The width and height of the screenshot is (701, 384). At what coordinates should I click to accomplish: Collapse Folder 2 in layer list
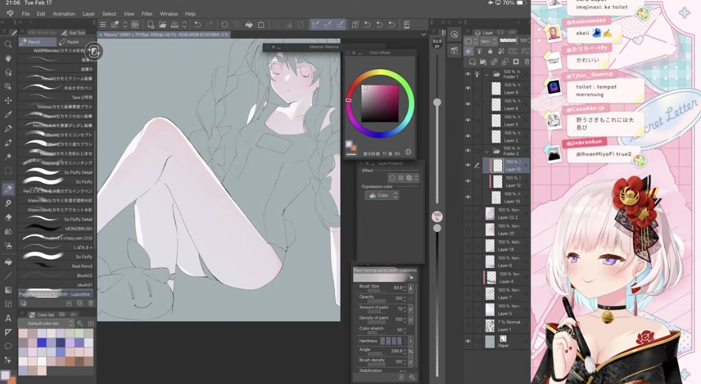[487, 151]
